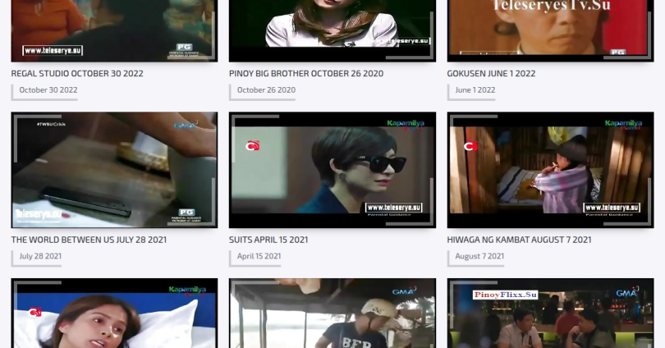Open the 'April 15 2021' date link
The width and height of the screenshot is (665, 348).
point(259,257)
